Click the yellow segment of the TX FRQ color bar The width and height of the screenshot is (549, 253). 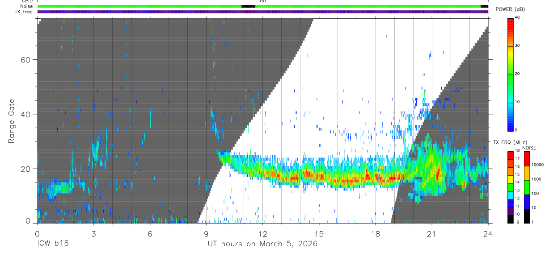point(511,179)
